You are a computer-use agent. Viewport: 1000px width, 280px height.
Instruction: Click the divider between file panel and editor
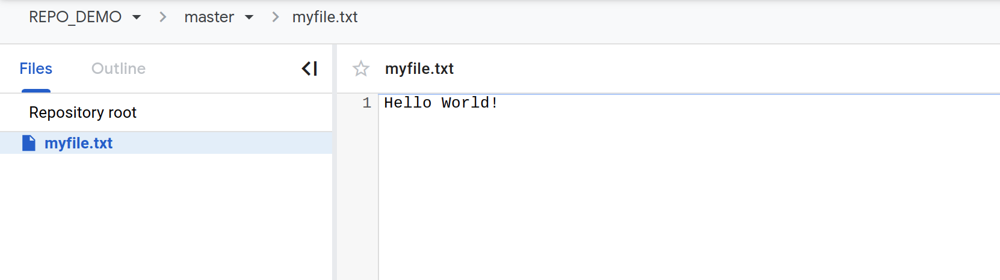pos(335,162)
